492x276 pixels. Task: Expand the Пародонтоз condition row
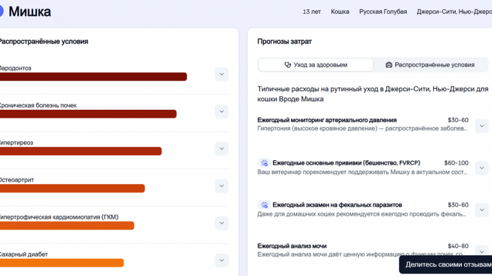click(x=221, y=74)
